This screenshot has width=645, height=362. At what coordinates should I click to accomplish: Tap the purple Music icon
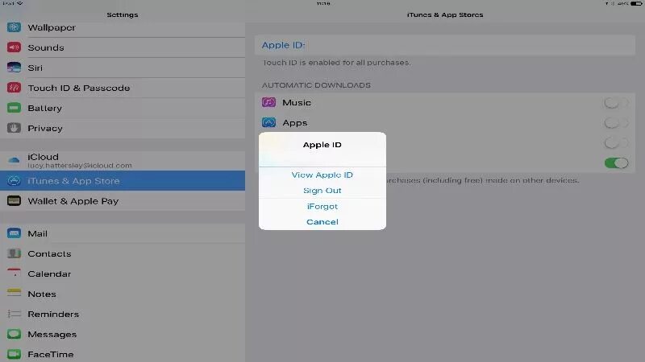click(x=268, y=102)
